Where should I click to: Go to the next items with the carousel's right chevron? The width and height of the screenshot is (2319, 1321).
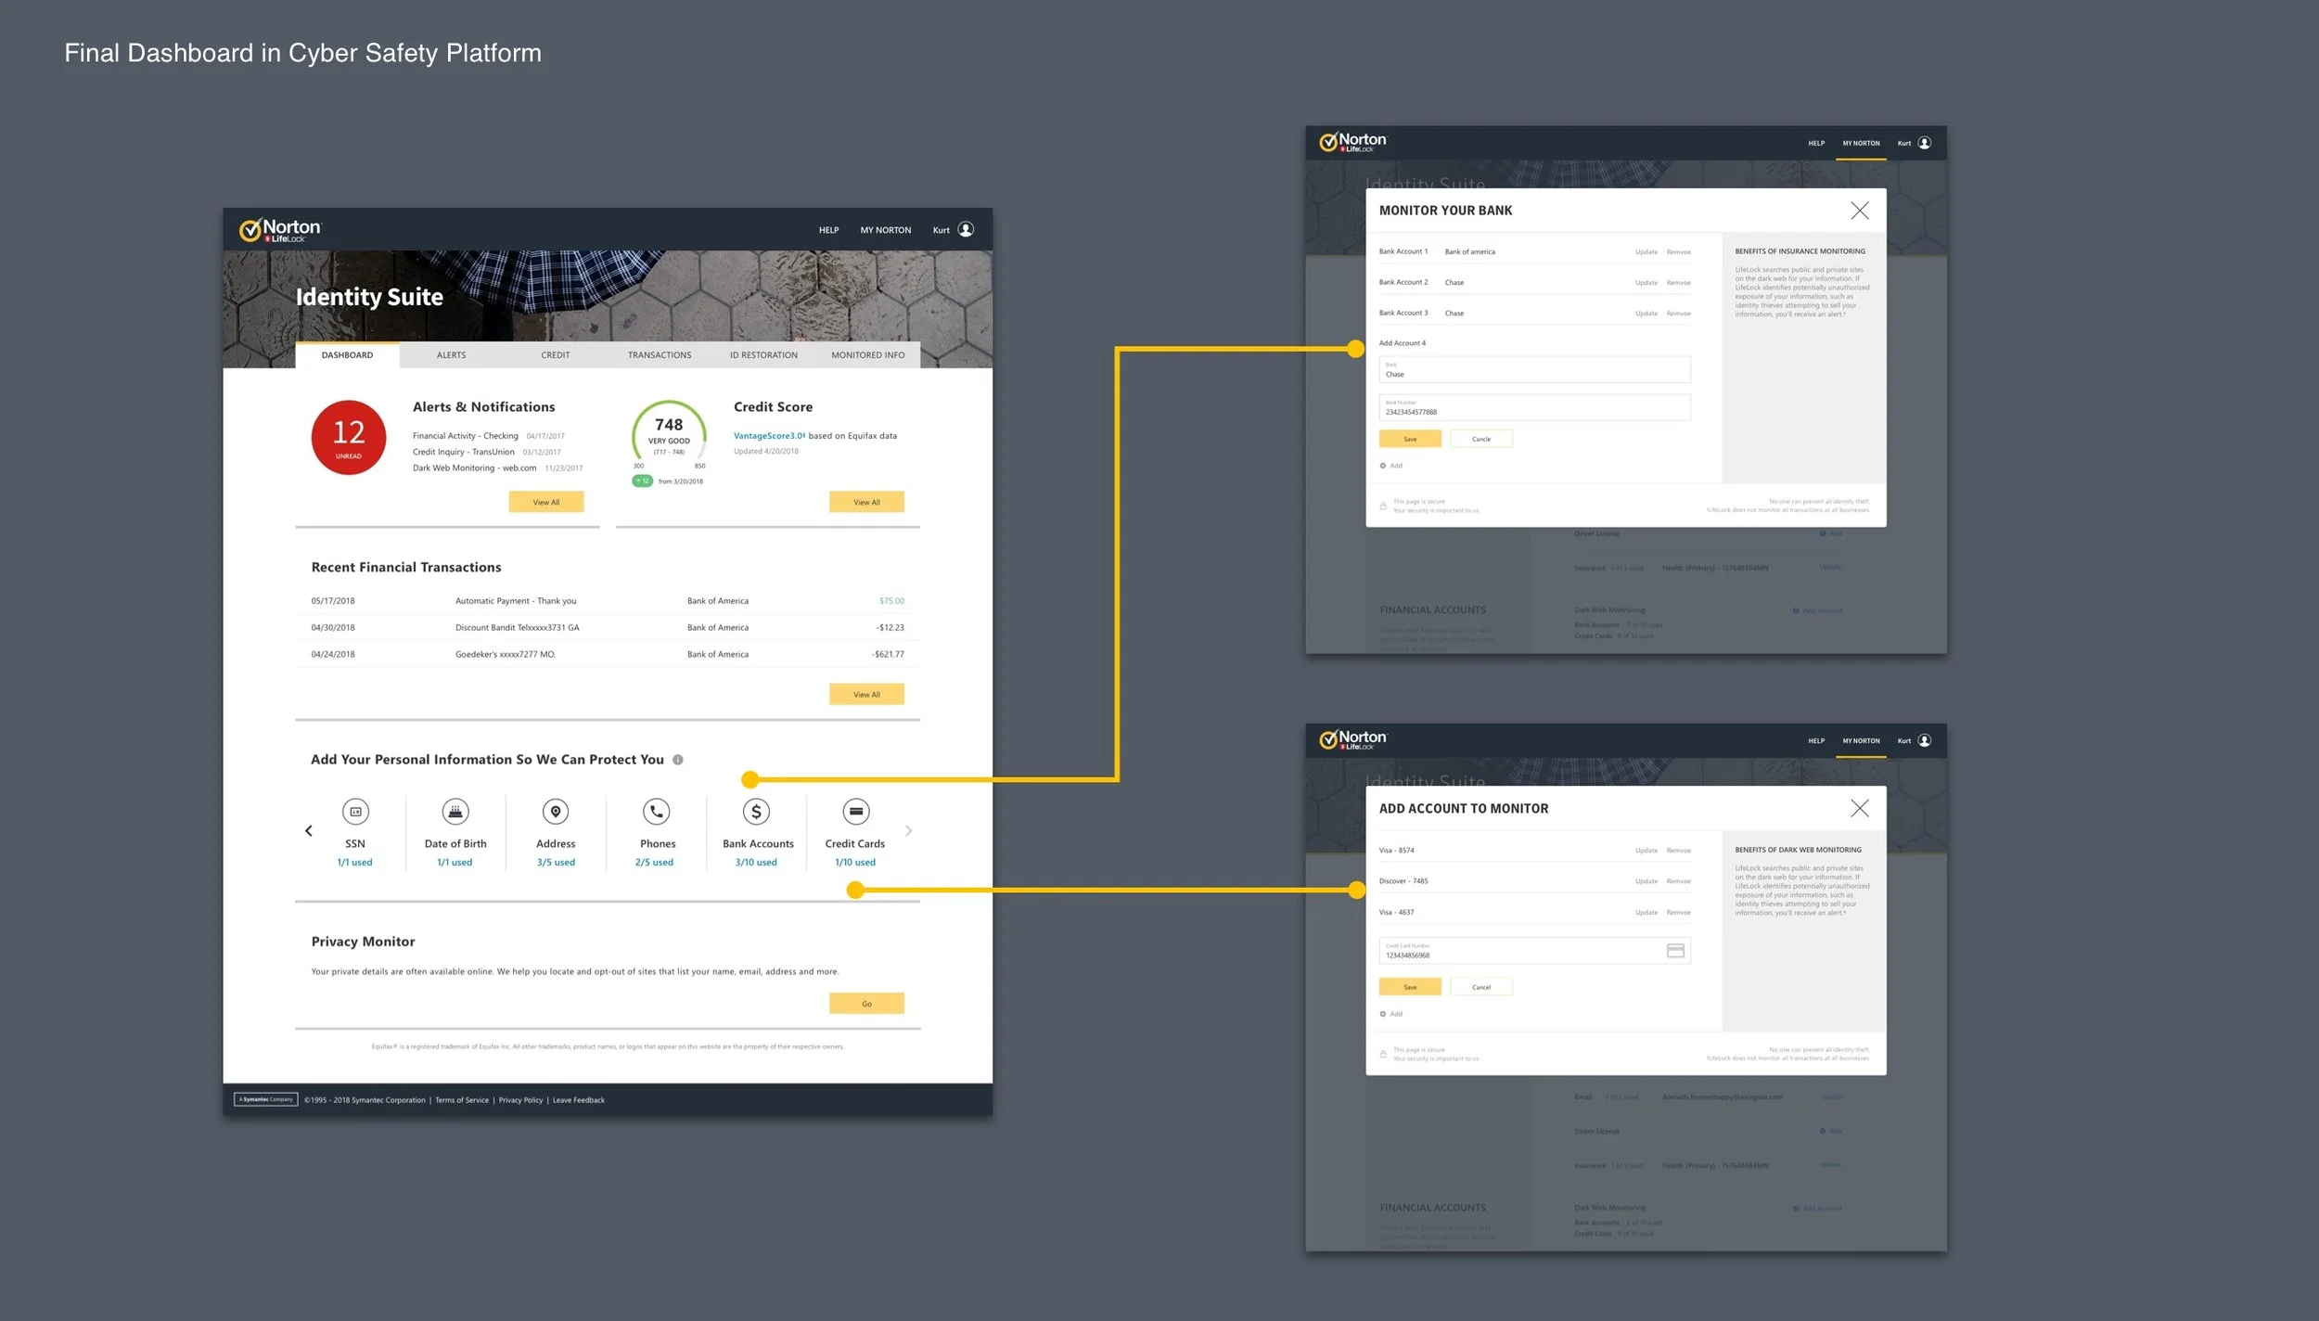(909, 831)
